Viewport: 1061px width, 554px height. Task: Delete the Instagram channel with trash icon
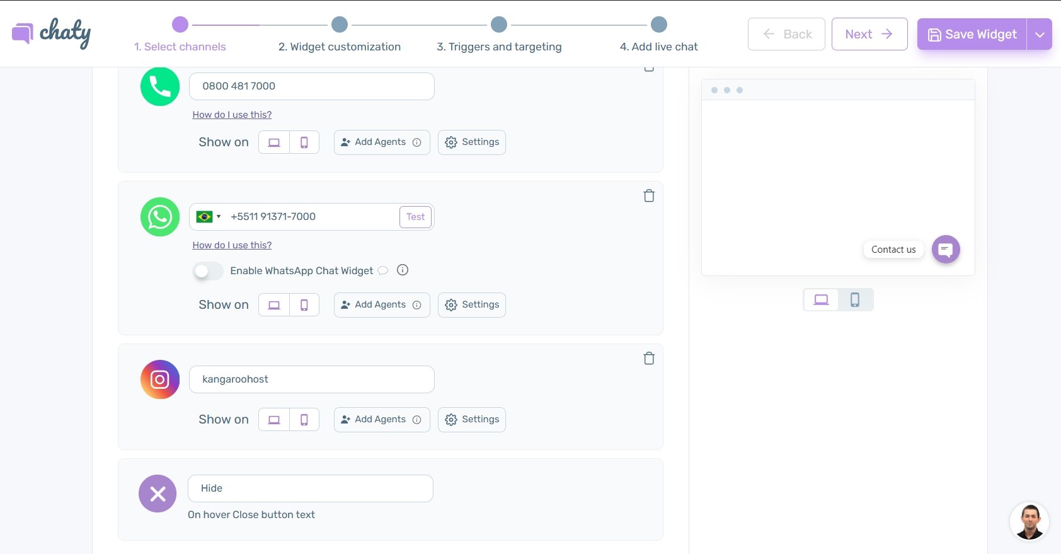(648, 359)
